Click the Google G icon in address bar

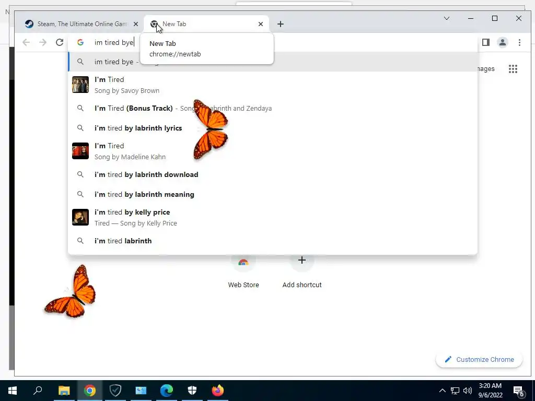click(x=80, y=42)
